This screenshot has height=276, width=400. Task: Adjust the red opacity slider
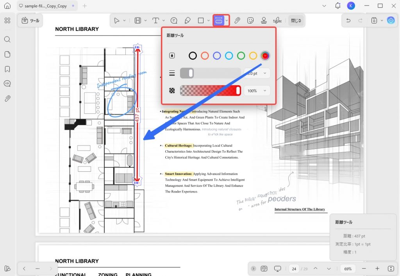211,91
